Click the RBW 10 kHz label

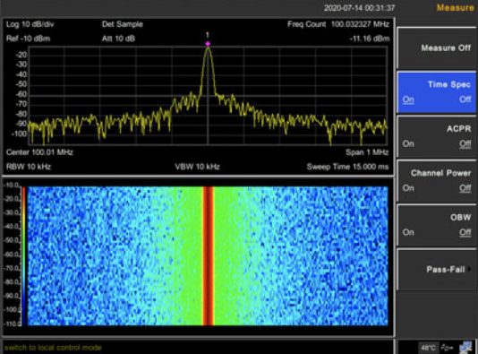[29, 167]
